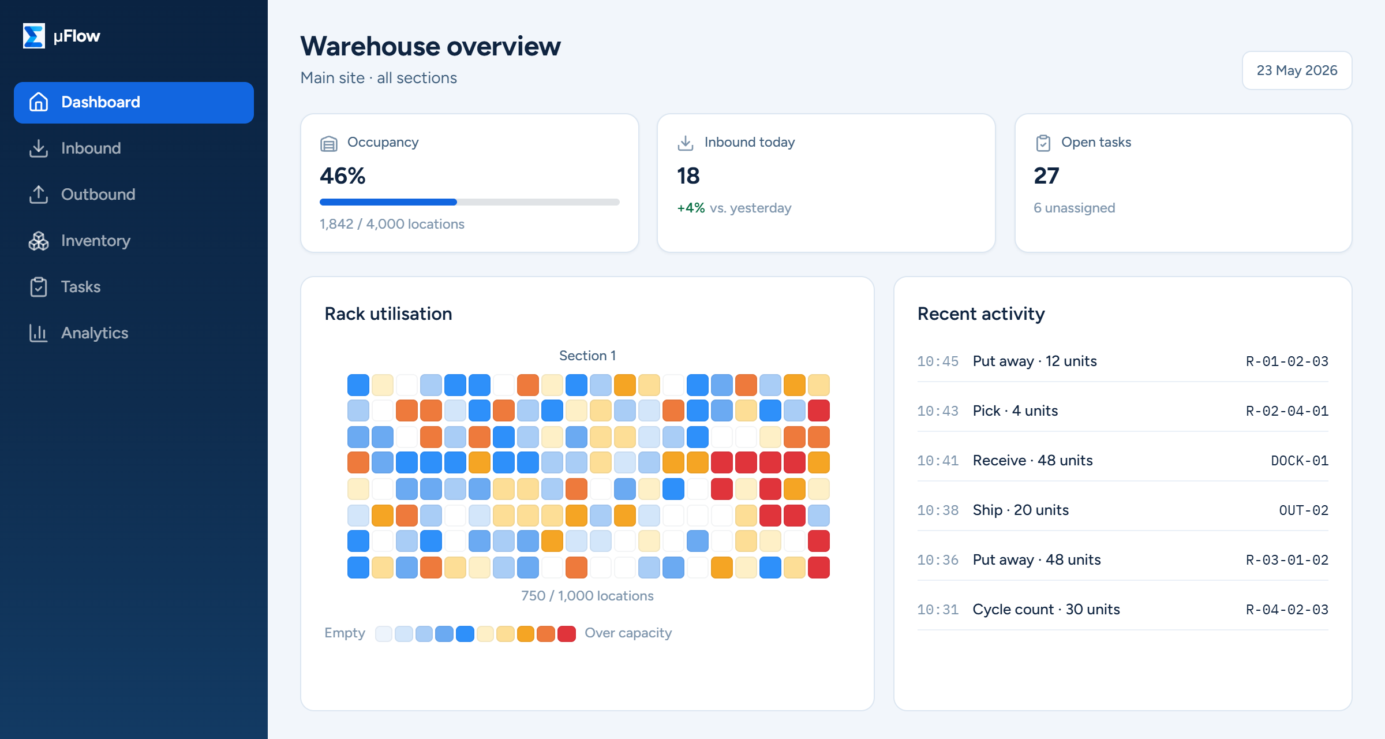Select the Put away 12 units activity row
Image resolution: width=1385 pixels, height=739 pixels.
coord(1123,361)
